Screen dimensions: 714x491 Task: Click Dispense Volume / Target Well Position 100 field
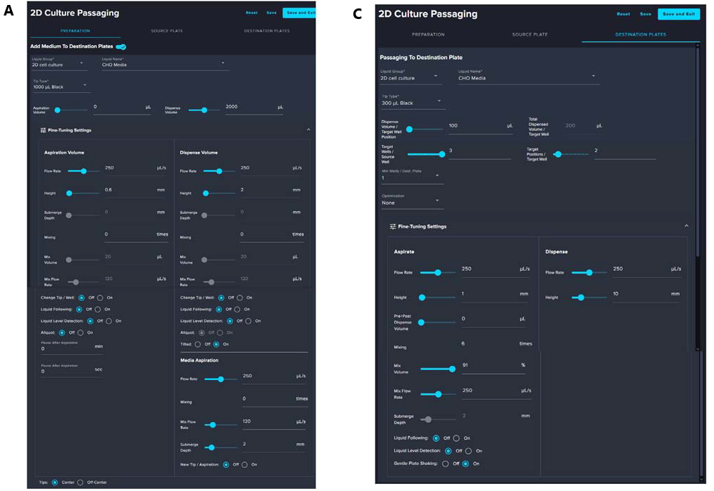coord(480,127)
